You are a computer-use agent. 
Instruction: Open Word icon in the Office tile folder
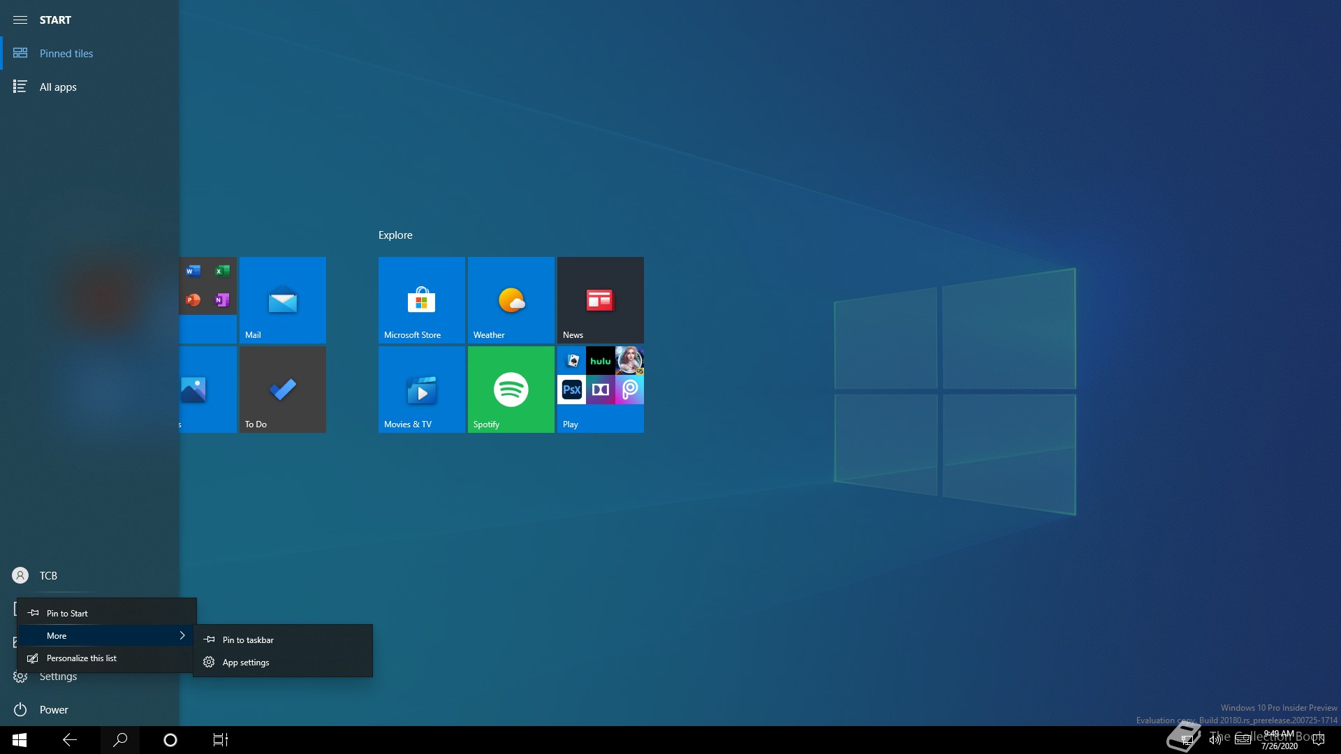193,271
